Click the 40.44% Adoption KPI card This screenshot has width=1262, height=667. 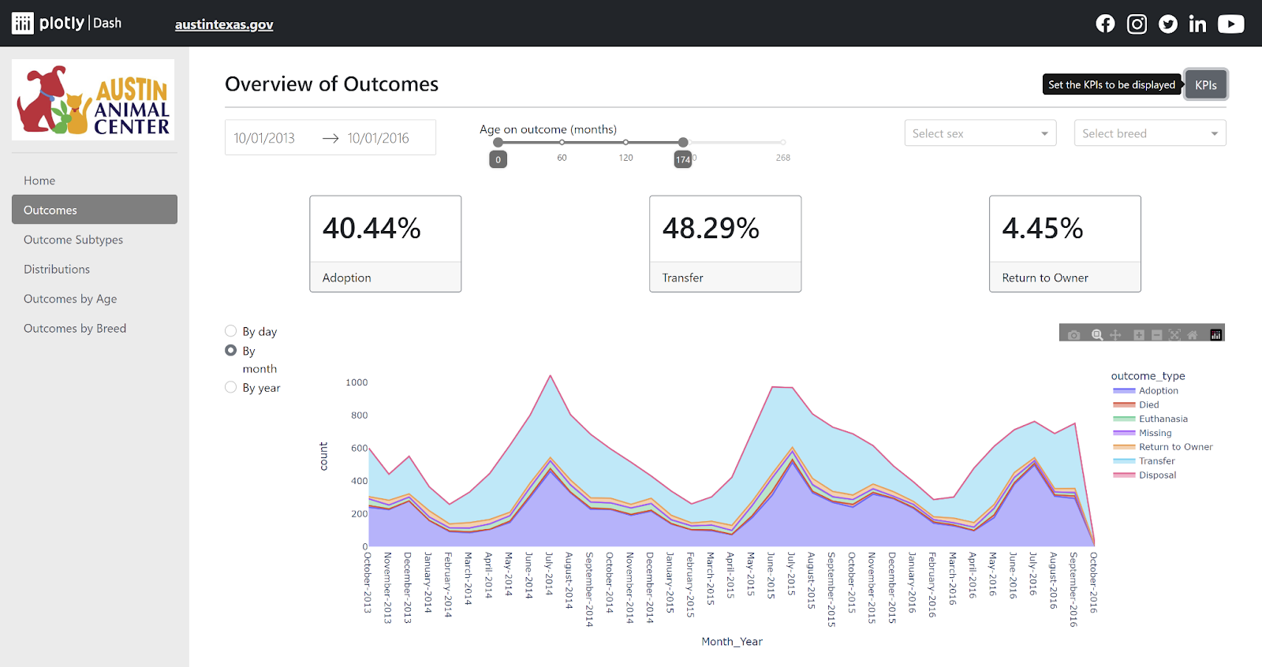click(386, 244)
